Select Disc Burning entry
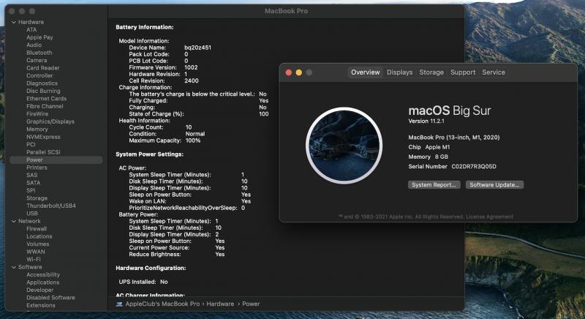Screen dimensions: 585x319 click(43, 91)
